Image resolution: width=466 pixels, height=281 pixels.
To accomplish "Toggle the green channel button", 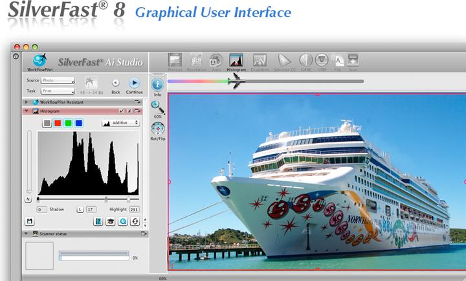I will pos(69,123).
